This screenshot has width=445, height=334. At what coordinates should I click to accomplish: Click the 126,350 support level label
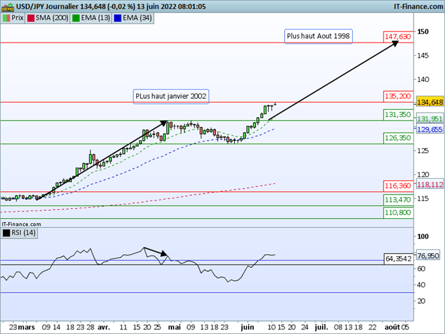[x=398, y=138]
